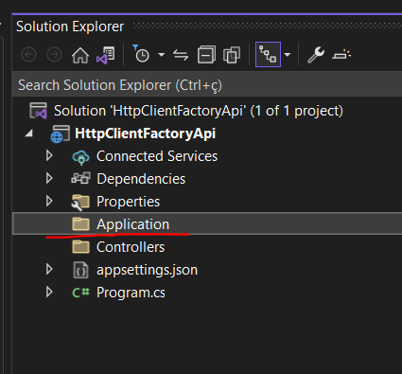Click the Dependencies icon
The width and height of the screenshot is (402, 374).
coord(80,178)
